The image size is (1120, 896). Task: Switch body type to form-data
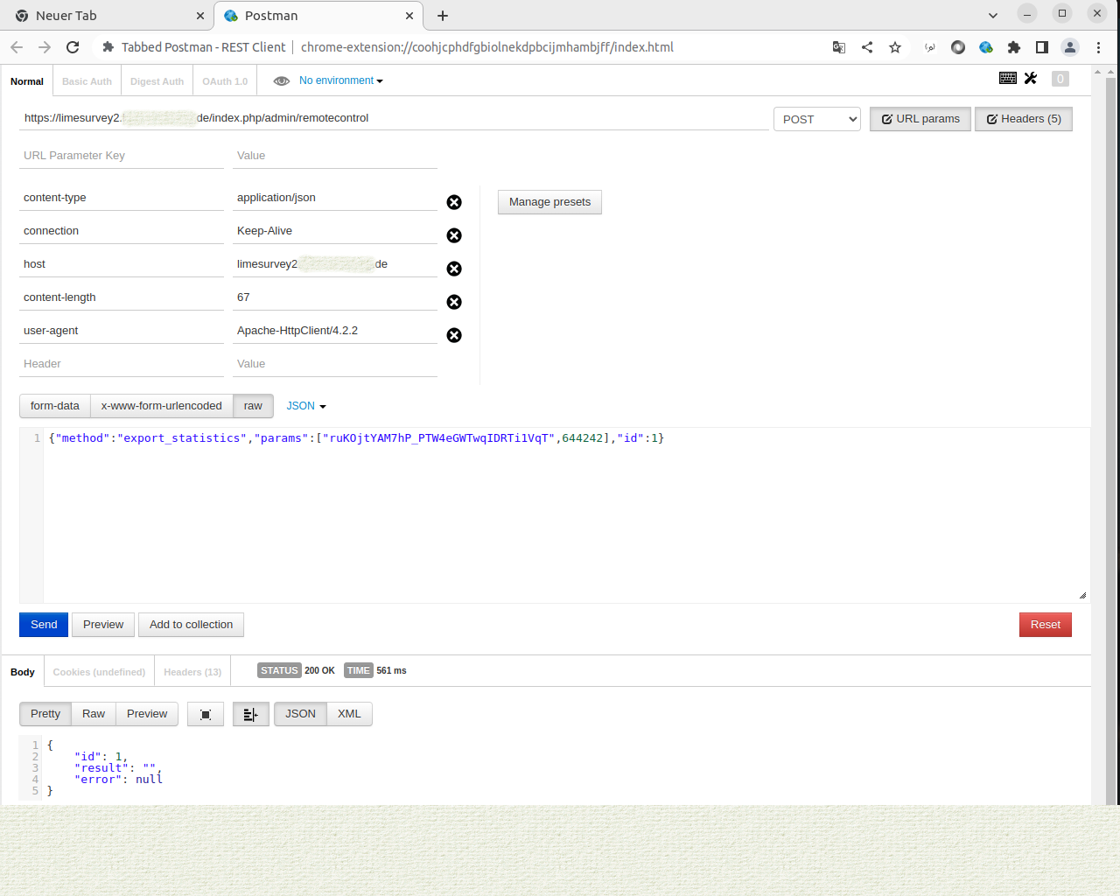55,406
